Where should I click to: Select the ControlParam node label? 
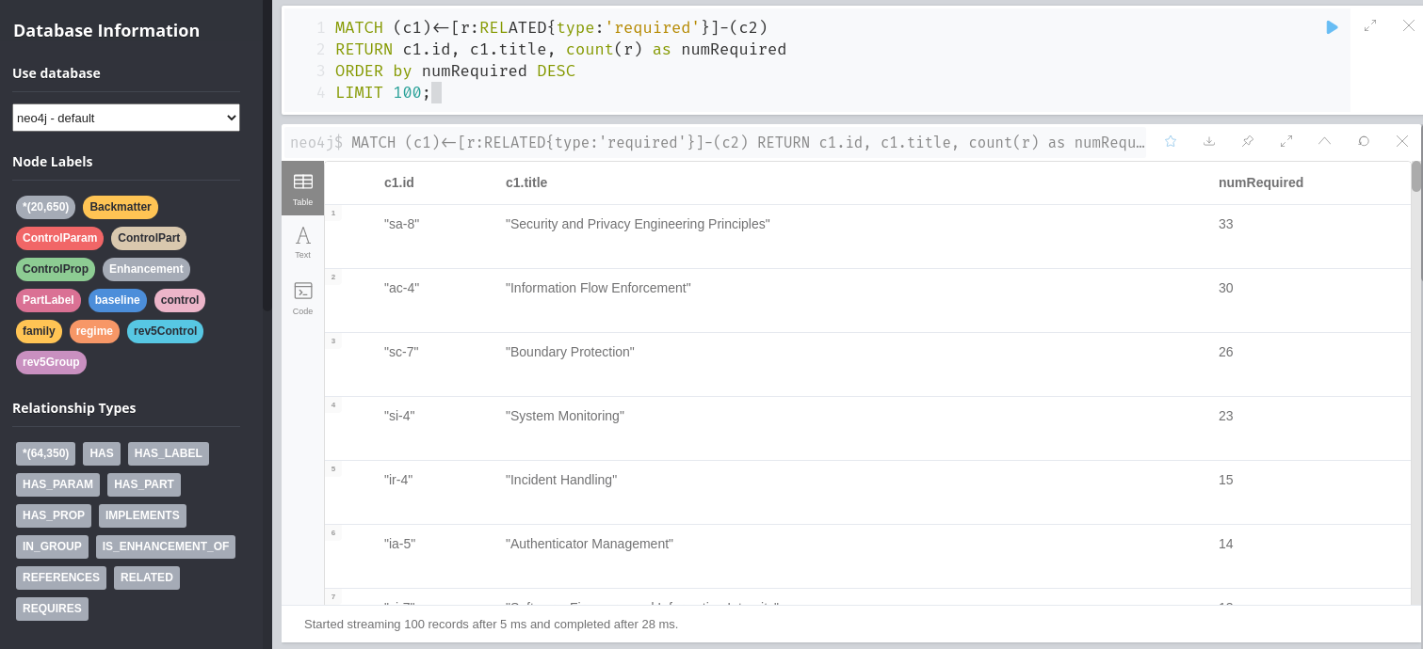(59, 238)
